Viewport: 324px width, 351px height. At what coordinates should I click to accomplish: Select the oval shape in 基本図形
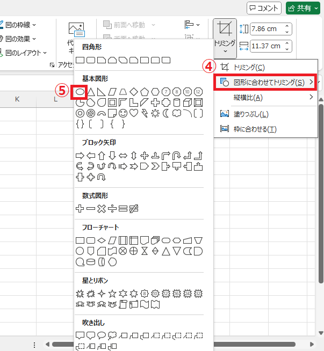(x=80, y=92)
